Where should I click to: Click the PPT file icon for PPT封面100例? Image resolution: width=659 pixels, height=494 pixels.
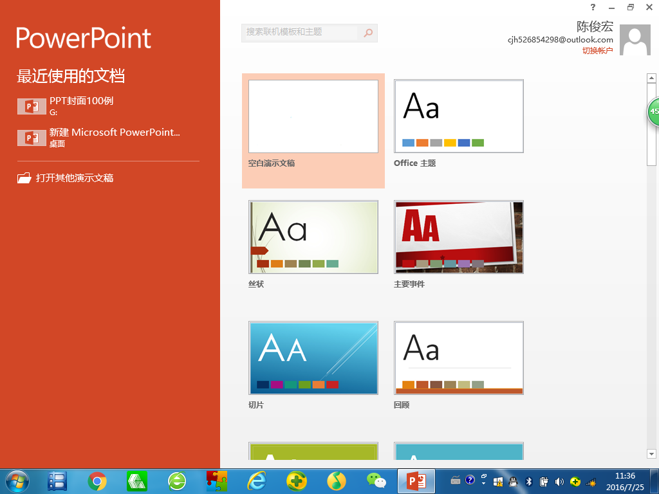pos(32,106)
